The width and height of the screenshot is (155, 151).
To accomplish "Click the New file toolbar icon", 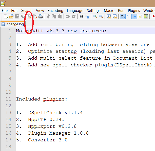I will 6,16.
